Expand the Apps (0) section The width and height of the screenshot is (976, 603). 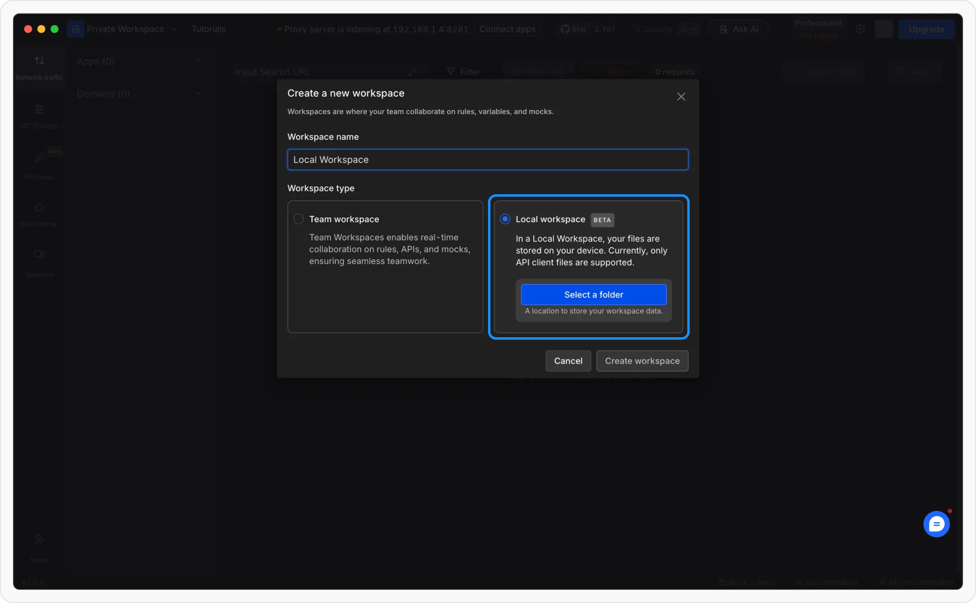coord(198,61)
